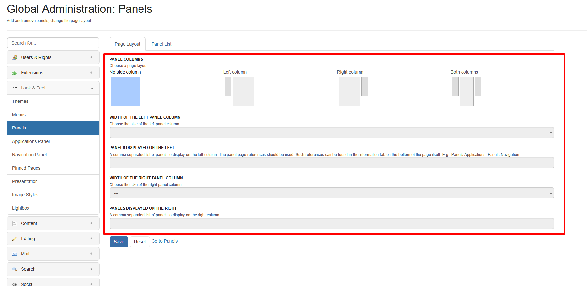Image resolution: width=587 pixels, height=286 pixels.
Task: Click the Users & Rights icon
Action: point(15,58)
